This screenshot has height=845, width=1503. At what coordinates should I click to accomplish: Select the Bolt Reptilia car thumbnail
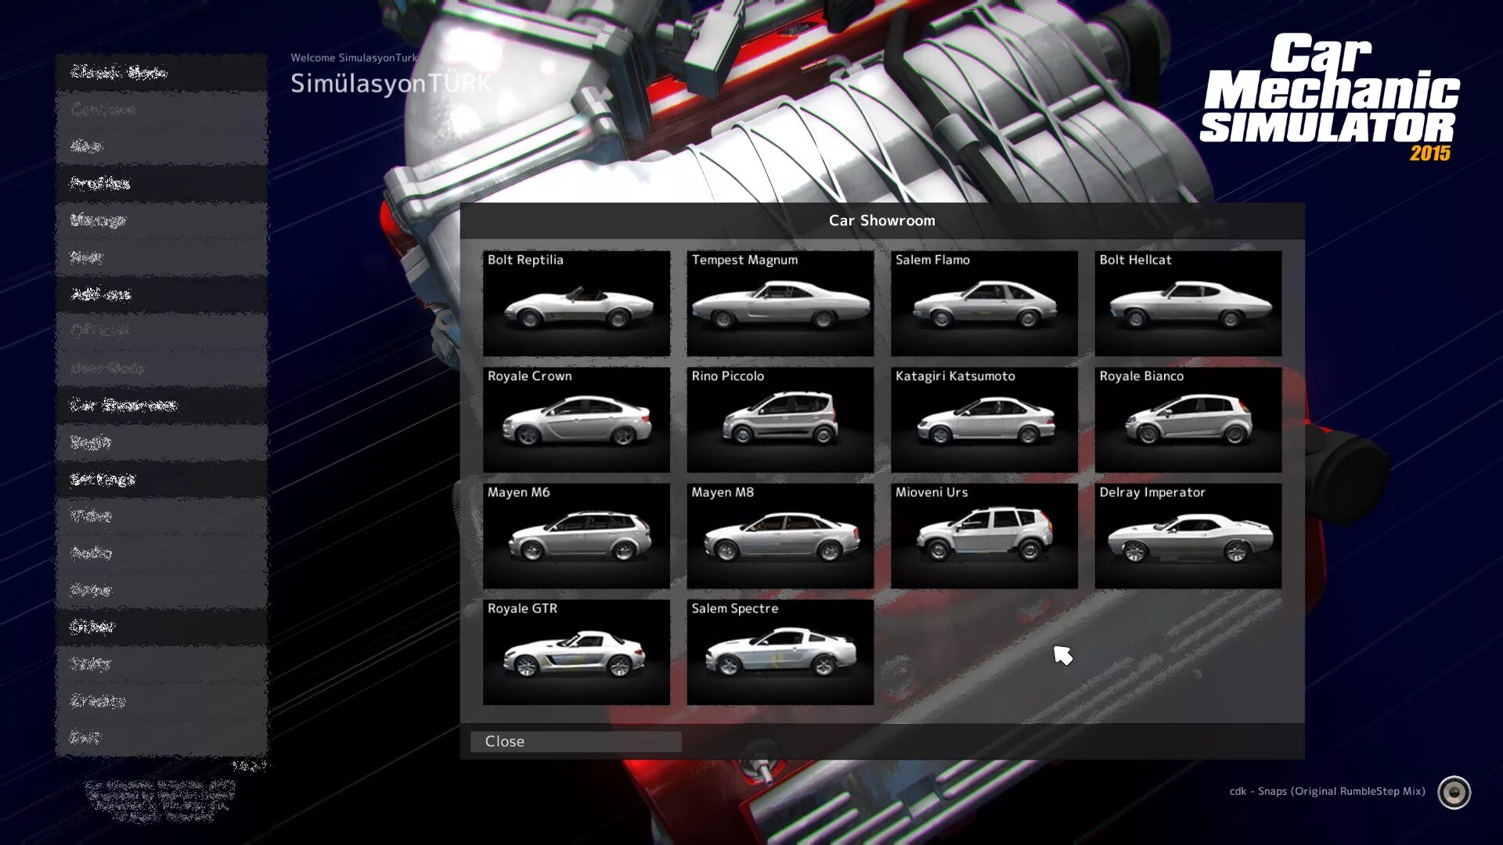576,304
